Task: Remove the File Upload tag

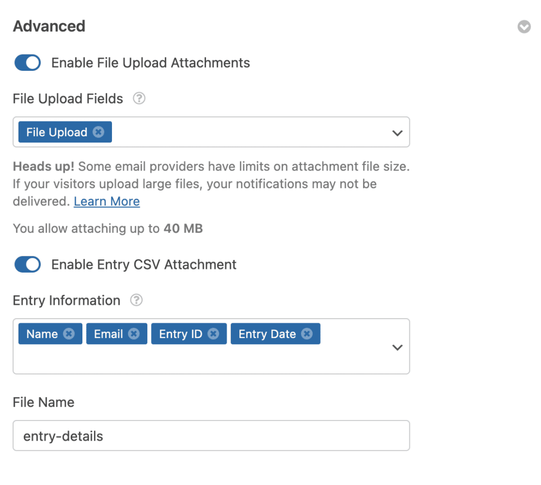Action: click(x=98, y=132)
